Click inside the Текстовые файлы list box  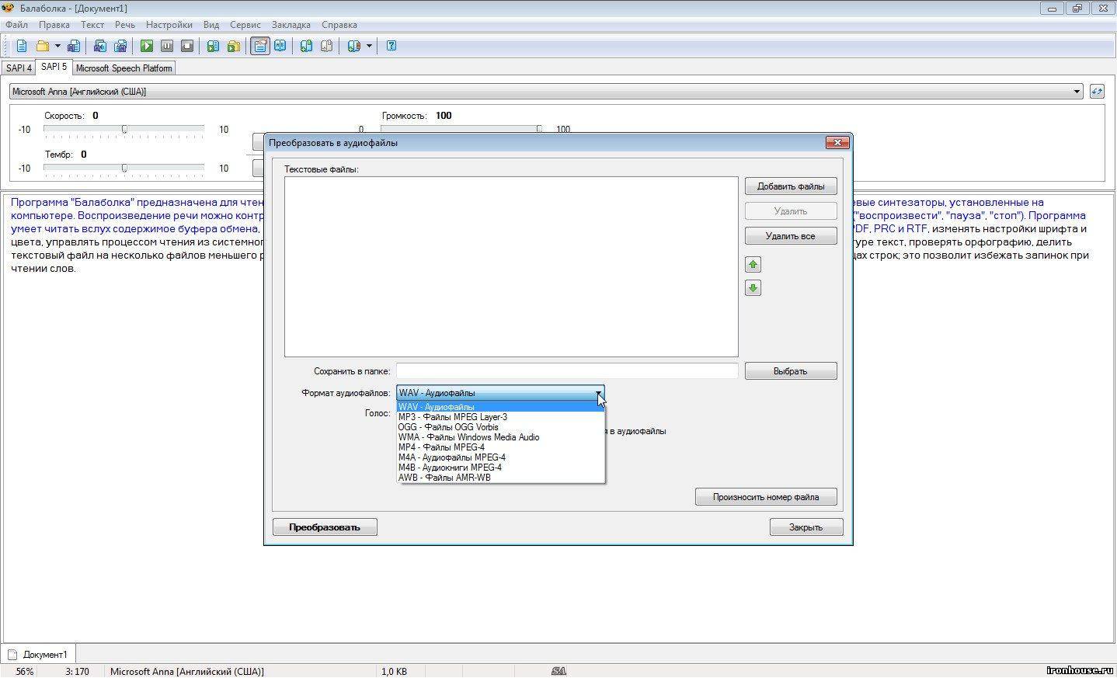pyautogui.click(x=511, y=266)
